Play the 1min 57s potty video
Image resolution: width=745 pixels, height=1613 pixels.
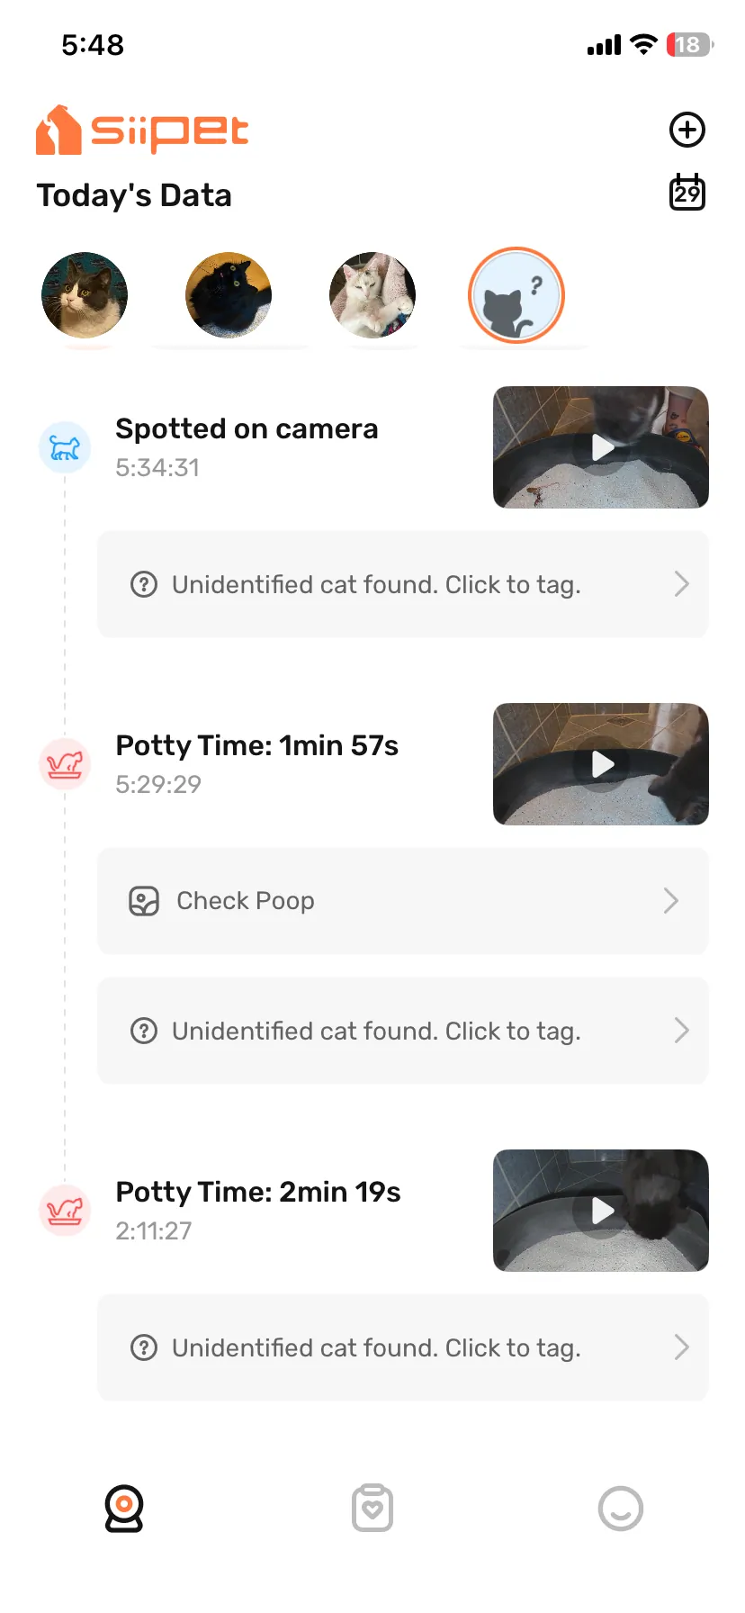point(601,764)
